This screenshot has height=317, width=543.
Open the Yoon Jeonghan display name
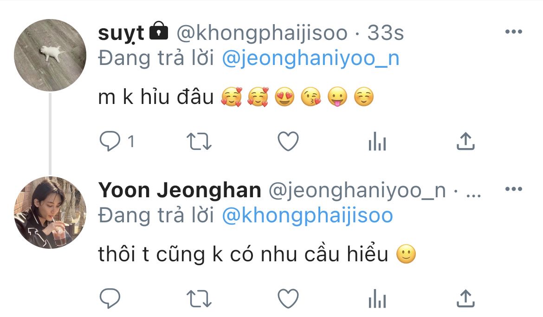(180, 190)
